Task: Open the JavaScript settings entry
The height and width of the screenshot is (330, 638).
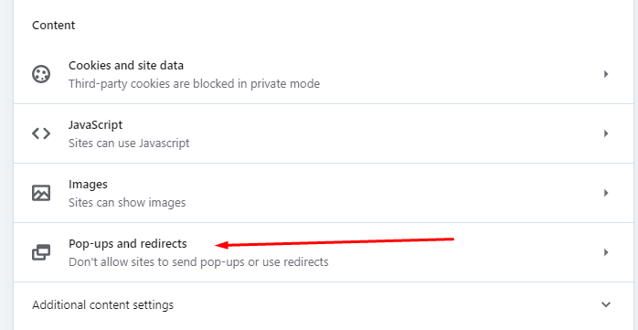Action: 324,133
